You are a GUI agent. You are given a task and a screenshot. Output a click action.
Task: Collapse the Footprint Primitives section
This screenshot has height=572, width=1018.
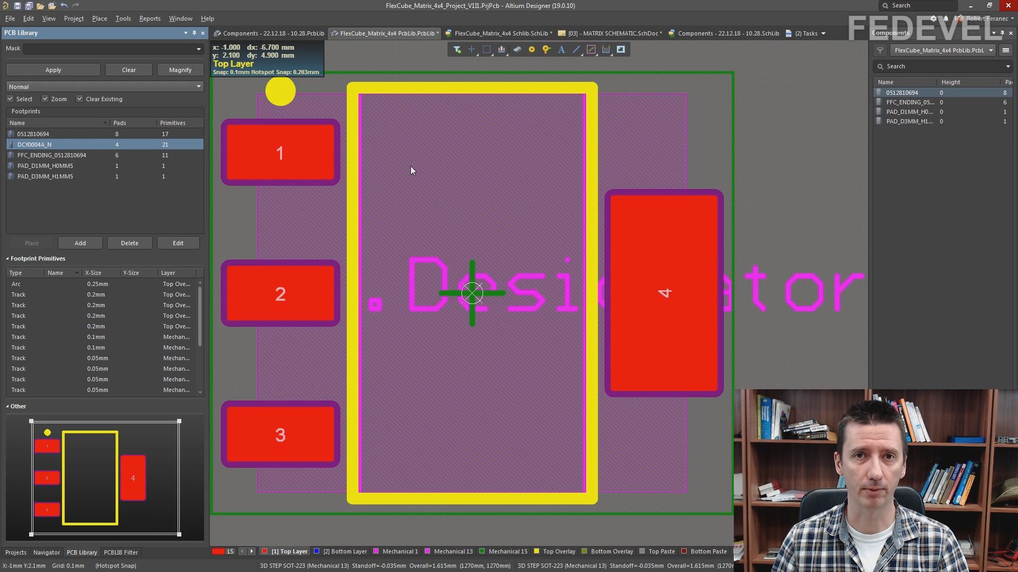7,259
